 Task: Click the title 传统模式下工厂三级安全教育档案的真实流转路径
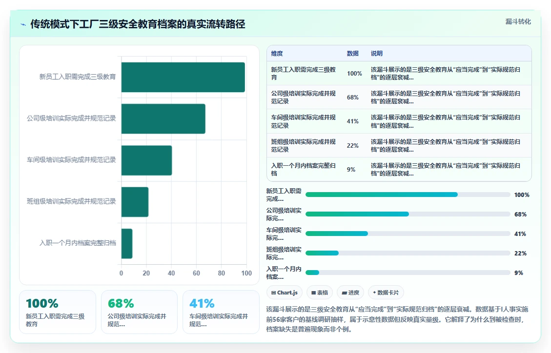point(138,24)
